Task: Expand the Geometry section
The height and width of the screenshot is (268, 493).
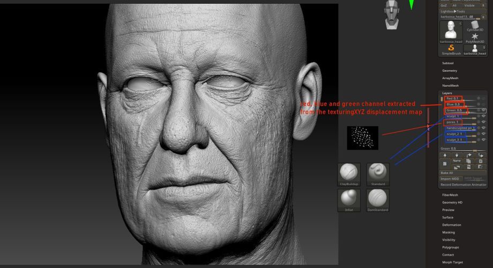Action: [x=450, y=71]
